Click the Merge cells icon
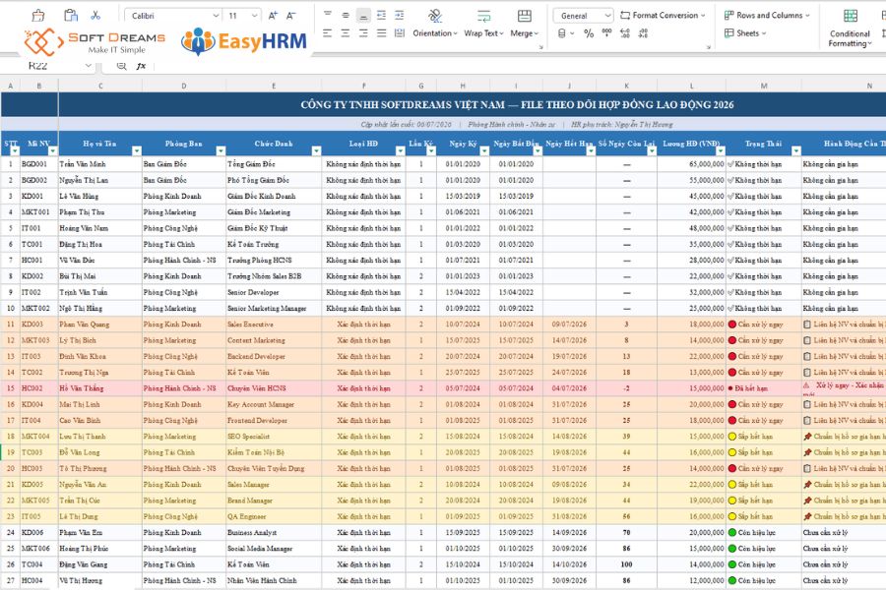886x590 pixels. pyautogui.click(x=525, y=16)
